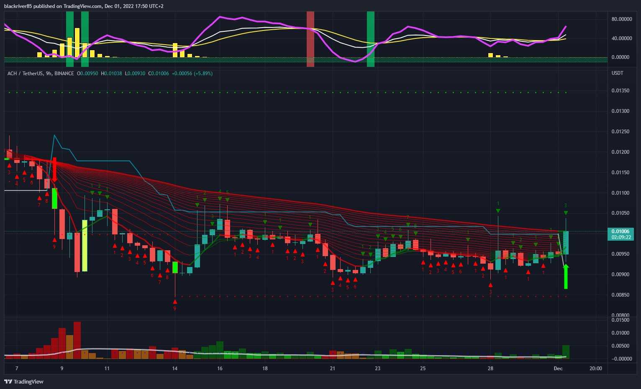Click the 80.00000 oscillator axis label
This screenshot has width=641, height=389.
tap(622, 19)
